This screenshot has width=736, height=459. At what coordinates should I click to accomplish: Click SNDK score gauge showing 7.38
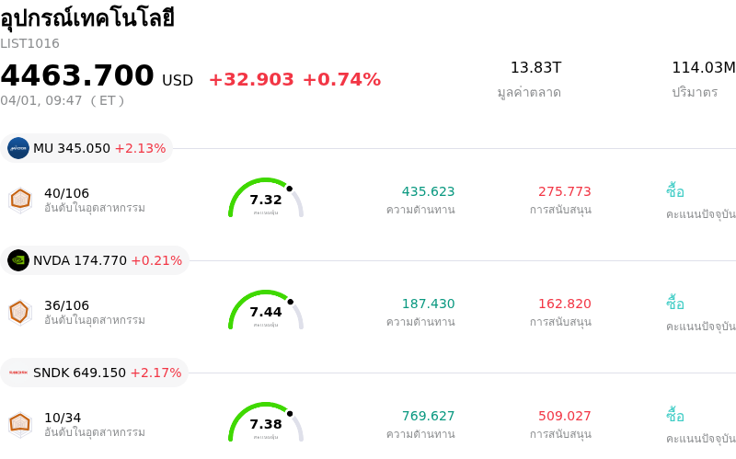pyautogui.click(x=266, y=423)
